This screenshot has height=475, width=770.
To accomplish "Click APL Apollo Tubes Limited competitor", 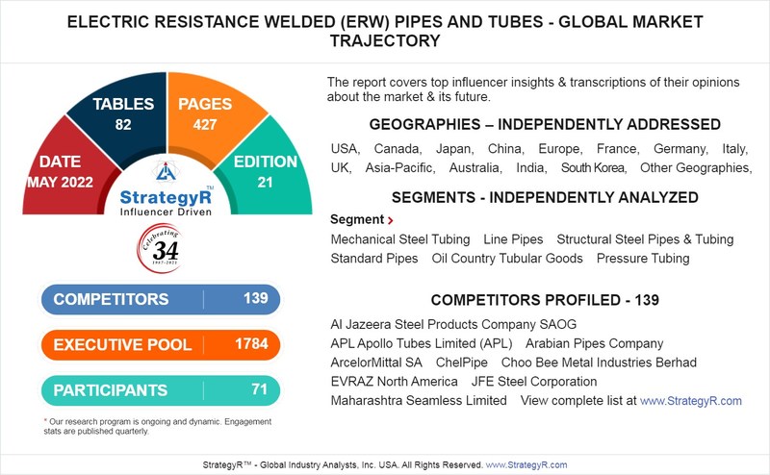I will point(422,343).
